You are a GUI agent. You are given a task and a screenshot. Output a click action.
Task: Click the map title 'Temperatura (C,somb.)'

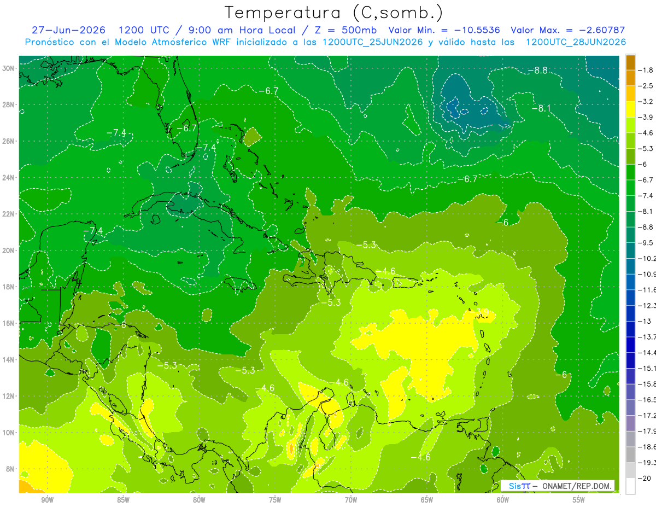pyautogui.click(x=333, y=13)
